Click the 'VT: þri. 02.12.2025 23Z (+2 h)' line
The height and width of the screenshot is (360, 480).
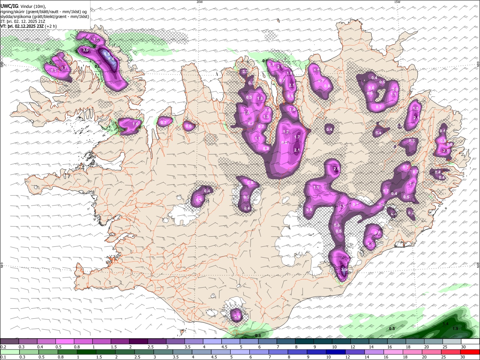(29, 26)
